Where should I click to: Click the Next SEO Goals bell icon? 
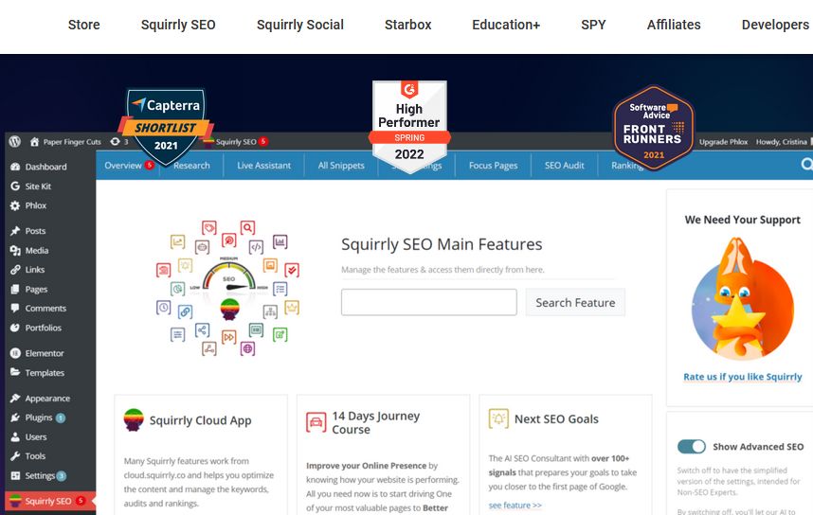tap(498, 418)
